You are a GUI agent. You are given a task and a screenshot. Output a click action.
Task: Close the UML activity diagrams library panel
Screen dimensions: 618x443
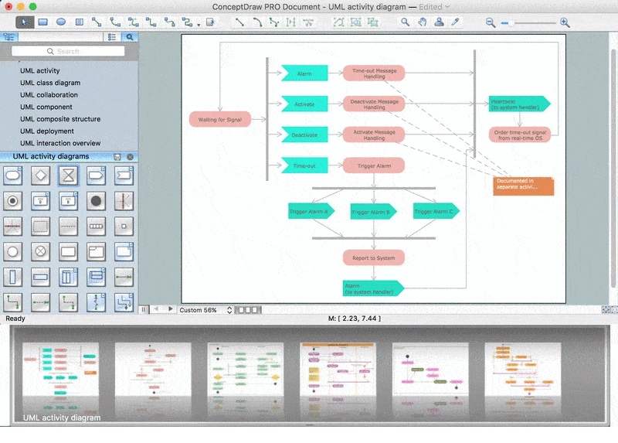tap(130, 157)
